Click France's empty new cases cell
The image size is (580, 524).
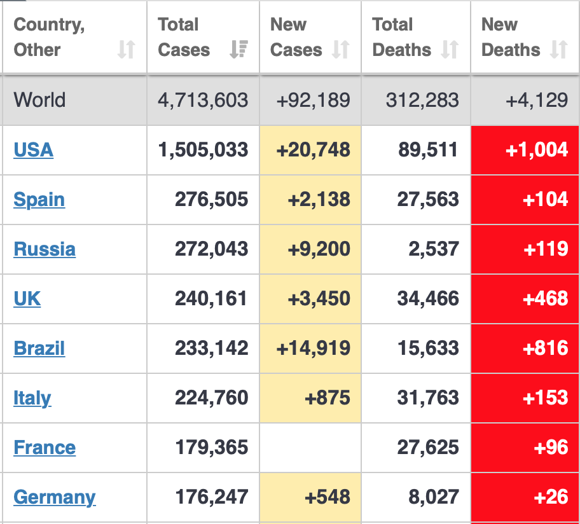310,448
